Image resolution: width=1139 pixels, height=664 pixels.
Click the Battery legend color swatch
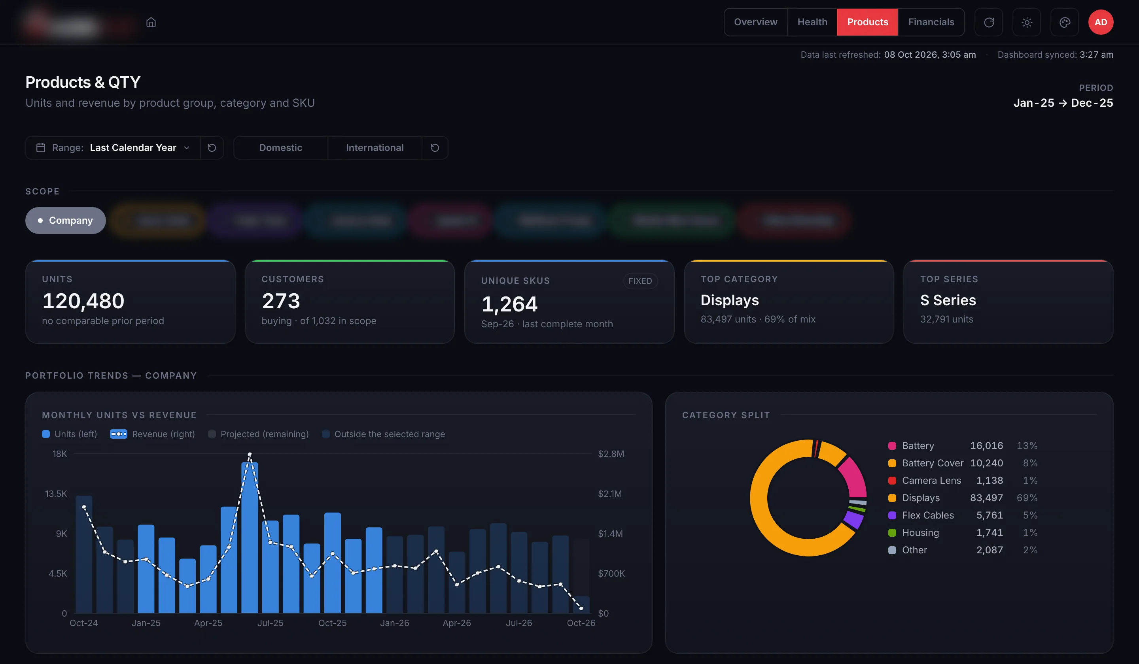892,446
